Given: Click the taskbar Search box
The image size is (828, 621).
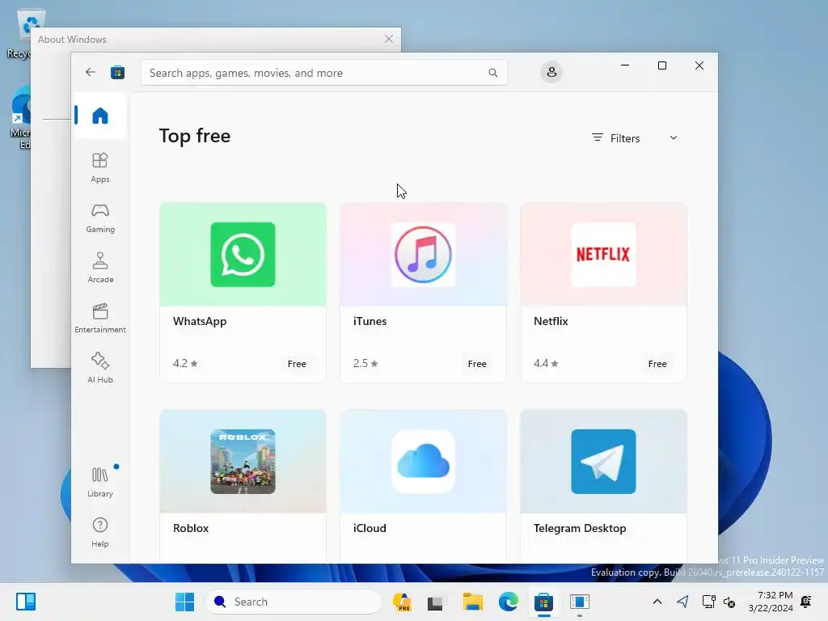Looking at the screenshot, I should click(294, 602).
